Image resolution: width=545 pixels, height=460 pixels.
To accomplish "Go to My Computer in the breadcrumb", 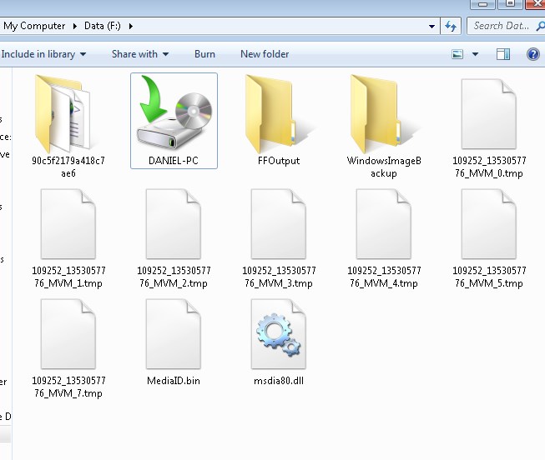I will click(34, 26).
